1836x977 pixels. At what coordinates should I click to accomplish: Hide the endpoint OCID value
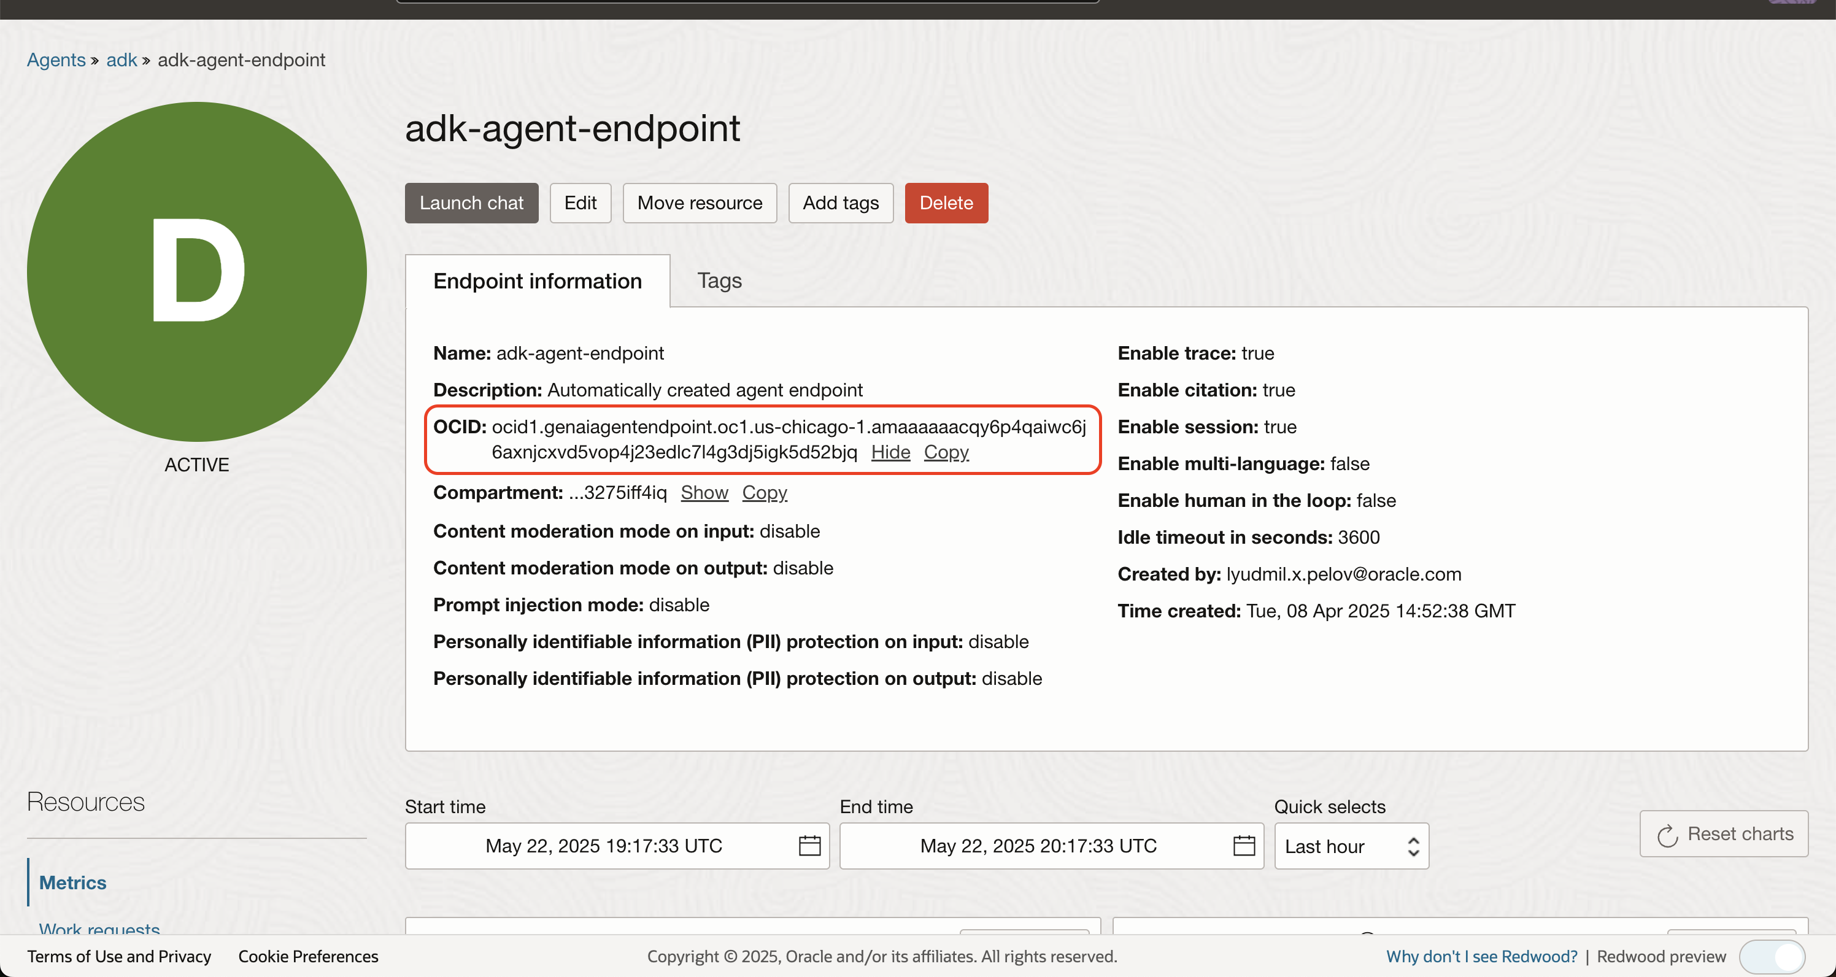[890, 452]
